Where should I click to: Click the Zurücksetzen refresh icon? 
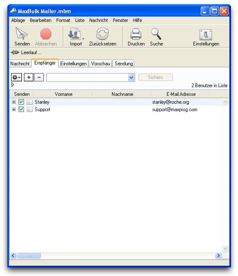[102, 33]
